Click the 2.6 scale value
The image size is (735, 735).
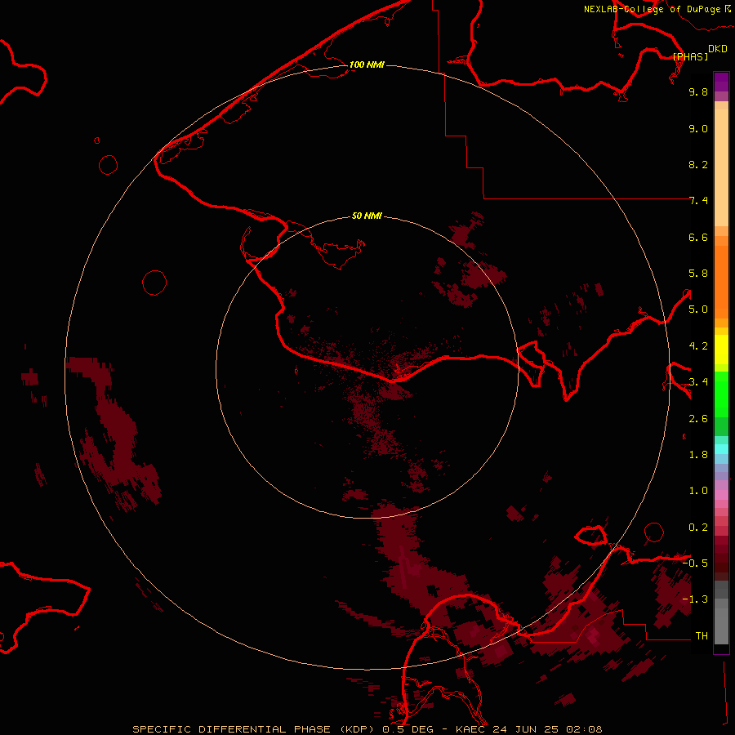click(698, 419)
